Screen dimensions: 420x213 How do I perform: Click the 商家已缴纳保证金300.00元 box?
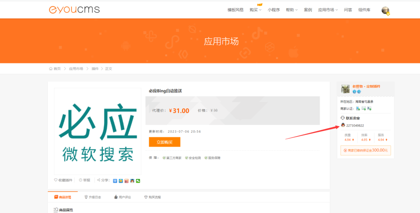[x=366, y=150]
